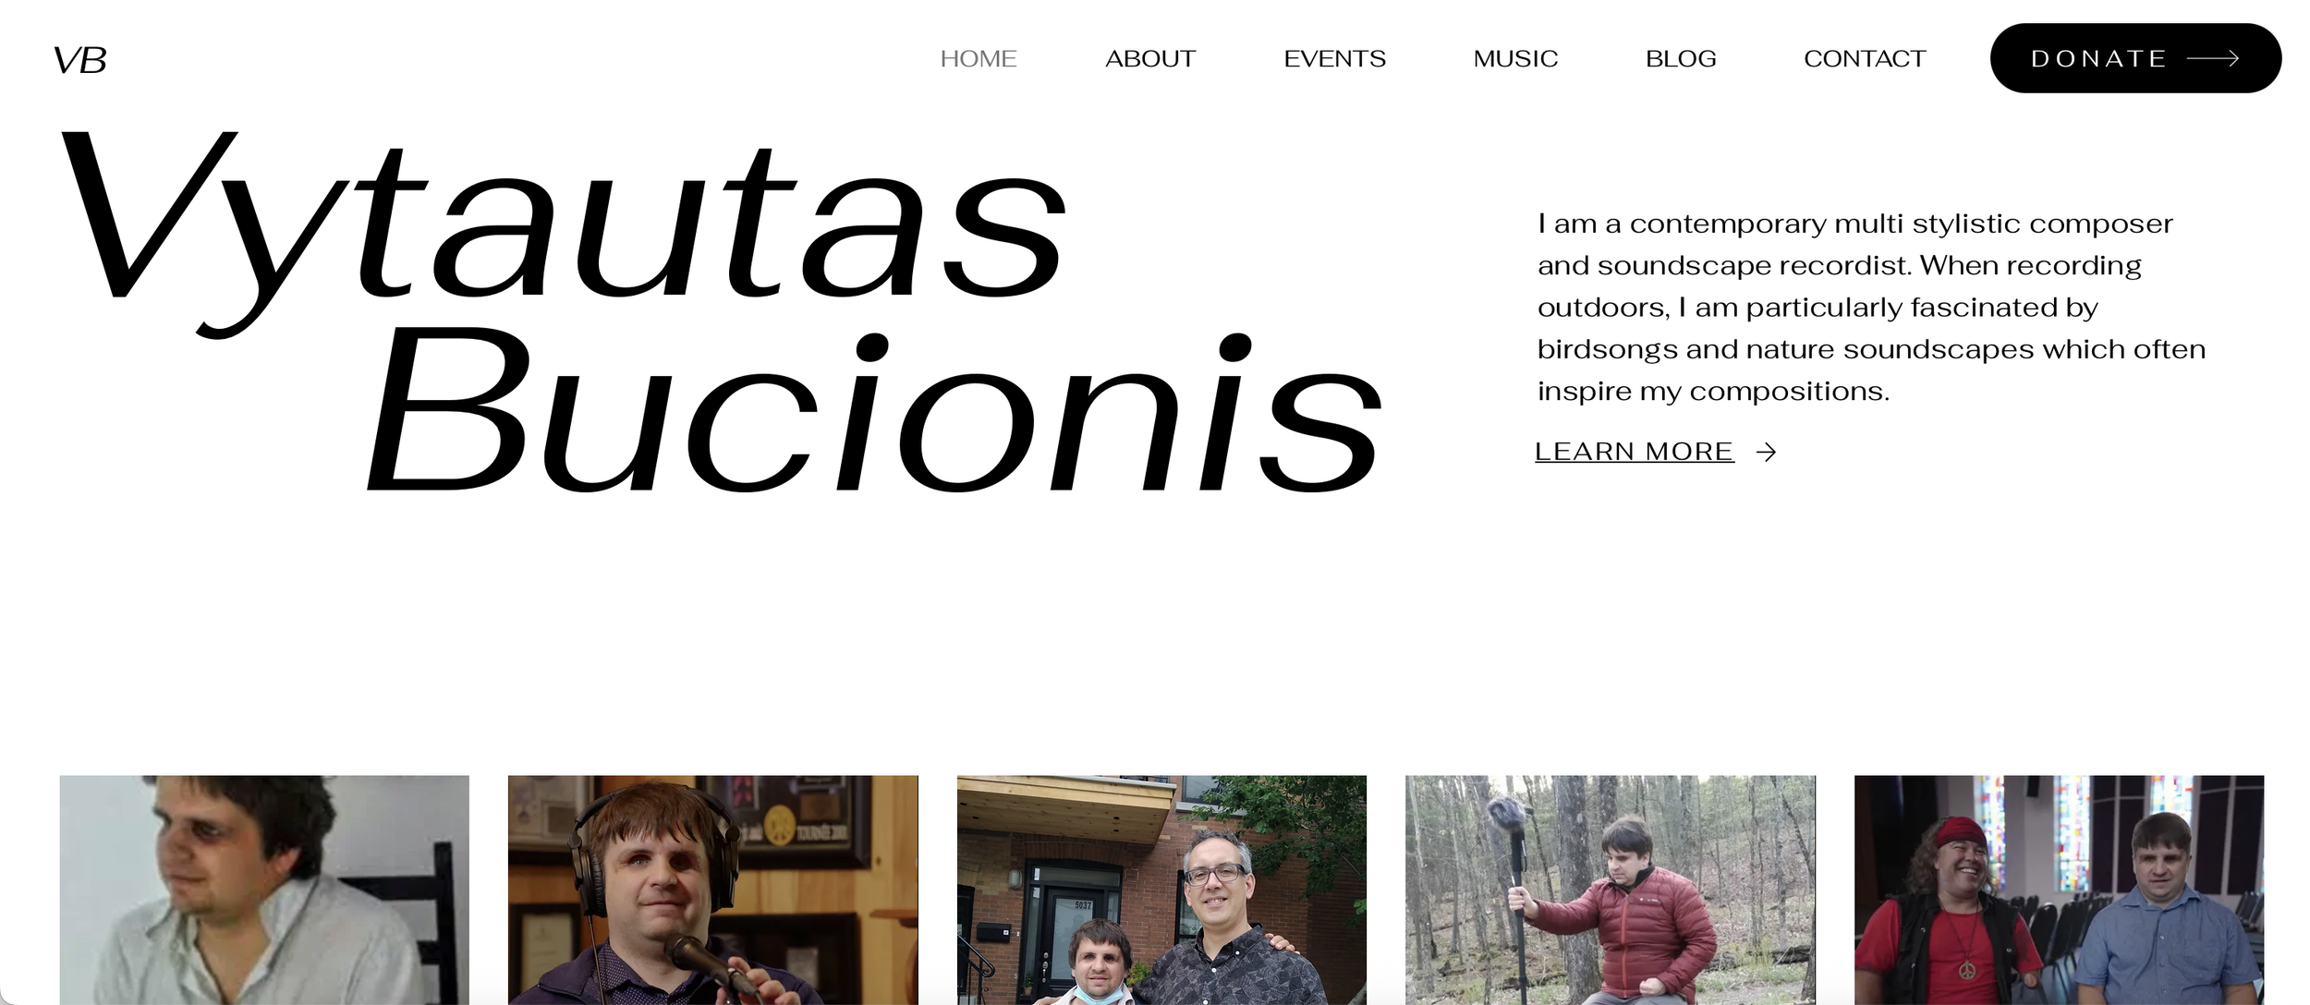The height and width of the screenshot is (1005, 2310).
Task: Click the black Donate button
Action: (2134, 58)
